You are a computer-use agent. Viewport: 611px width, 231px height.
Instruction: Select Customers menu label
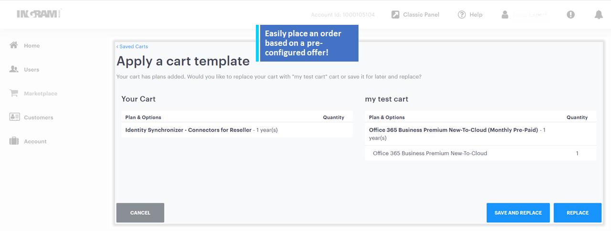[39, 117]
